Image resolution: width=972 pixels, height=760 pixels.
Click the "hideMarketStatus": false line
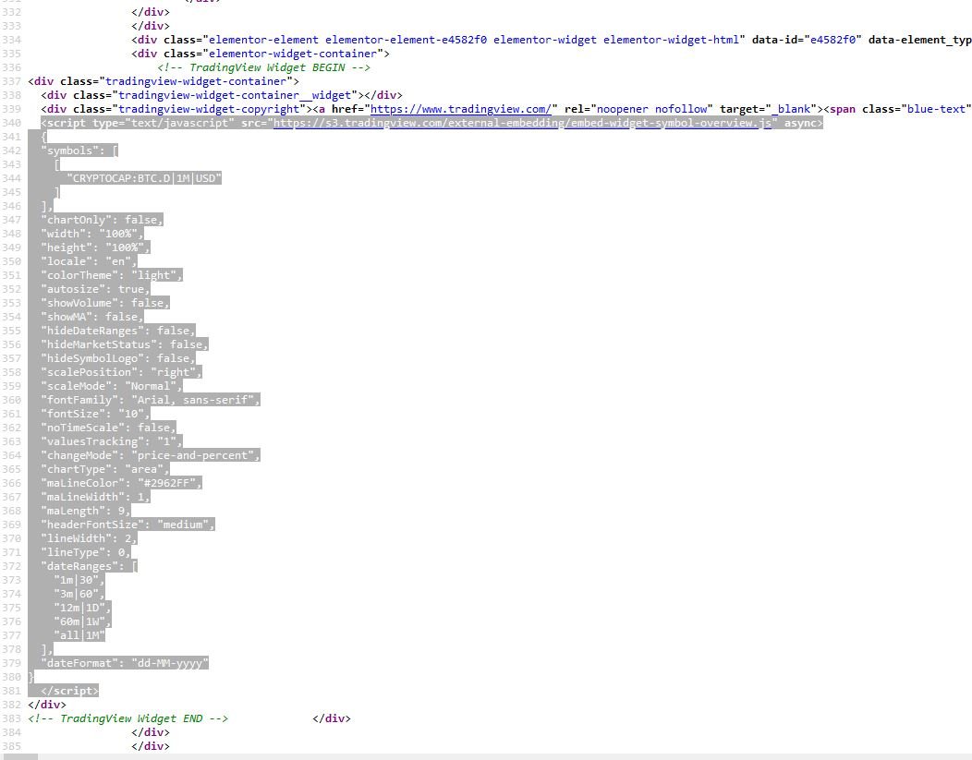click(x=124, y=344)
